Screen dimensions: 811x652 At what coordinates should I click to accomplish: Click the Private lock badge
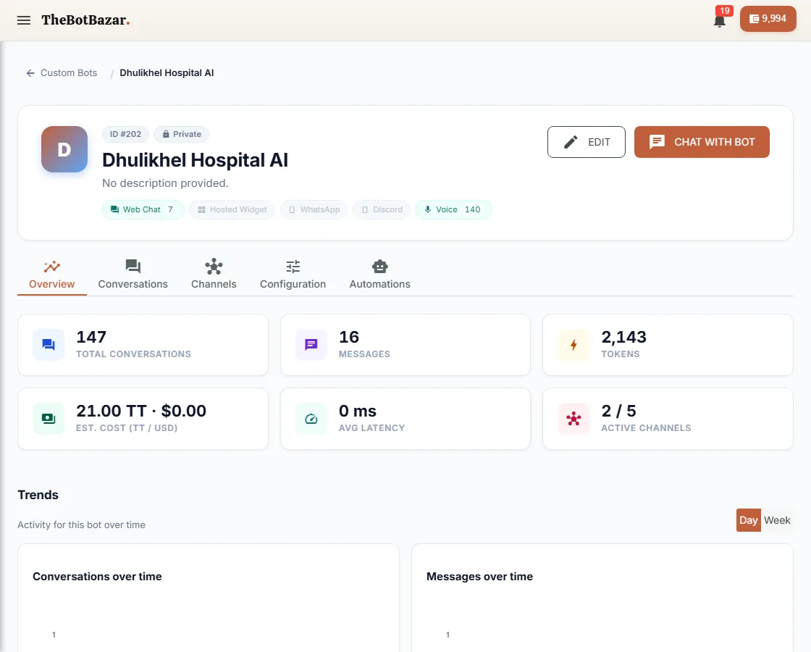click(x=182, y=134)
